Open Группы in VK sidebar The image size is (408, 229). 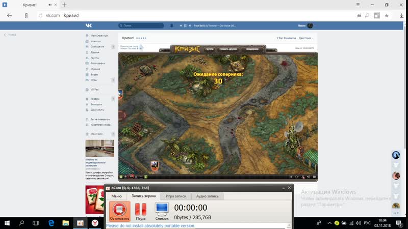[93, 58]
